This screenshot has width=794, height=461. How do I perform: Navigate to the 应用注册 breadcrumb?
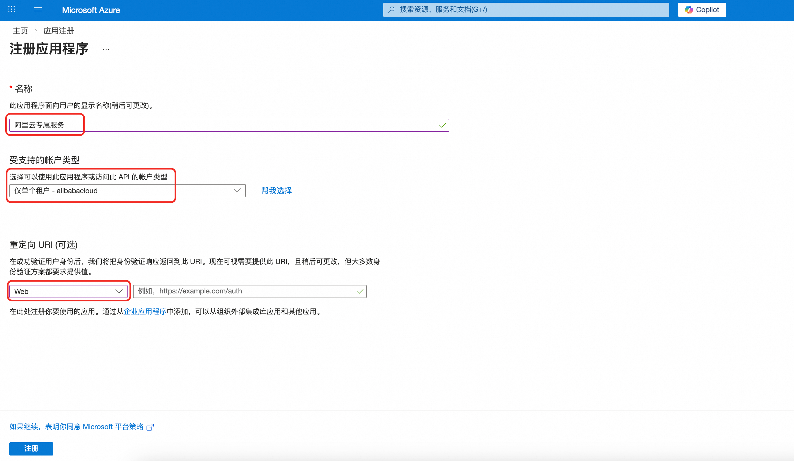point(59,31)
